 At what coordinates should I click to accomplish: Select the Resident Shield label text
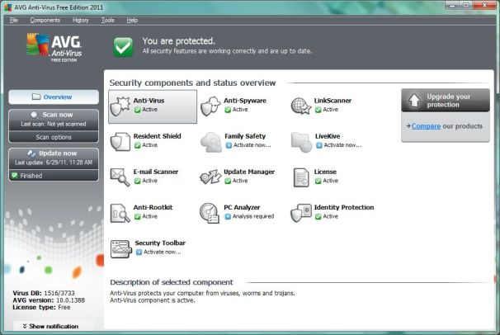(158, 136)
